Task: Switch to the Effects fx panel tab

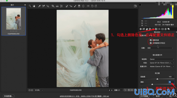Action: tap(159, 29)
